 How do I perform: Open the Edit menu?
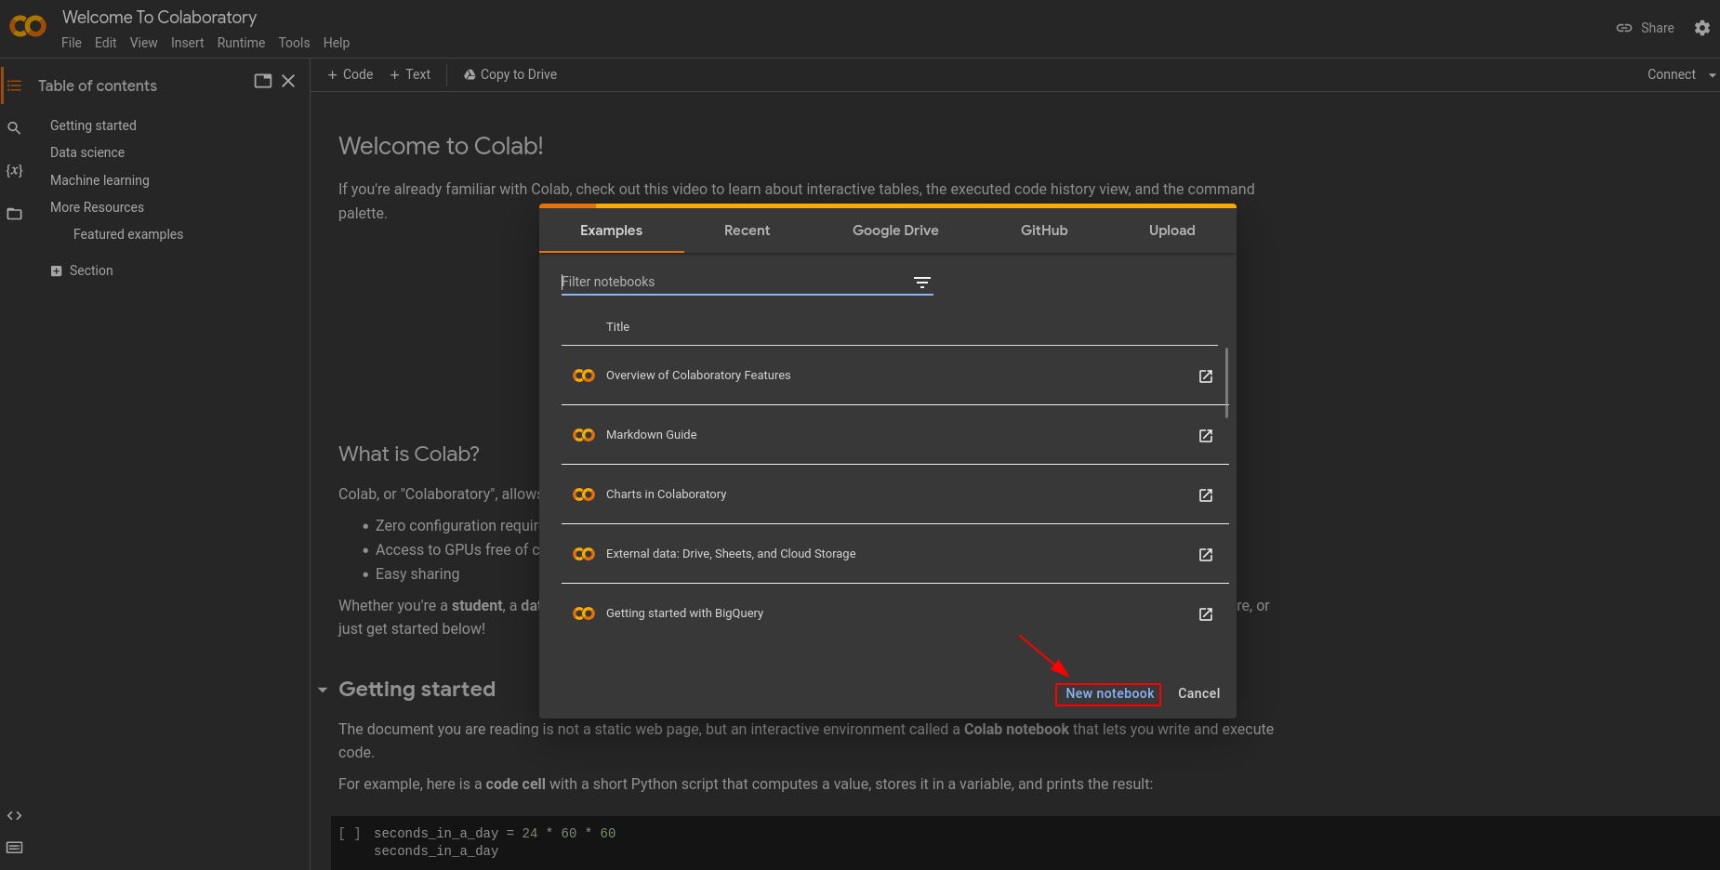[106, 43]
